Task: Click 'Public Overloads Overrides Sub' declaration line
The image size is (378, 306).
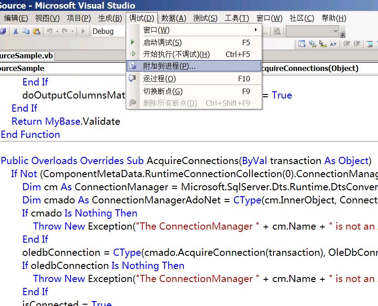Action: tap(186, 161)
